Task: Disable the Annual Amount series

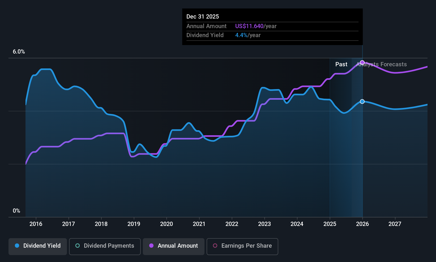Action: [x=173, y=246]
